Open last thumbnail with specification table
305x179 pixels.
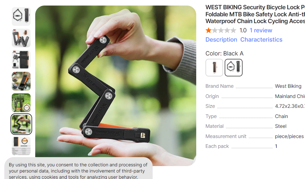21,146
